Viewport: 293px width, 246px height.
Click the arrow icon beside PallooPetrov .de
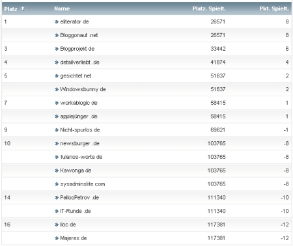point(57,198)
